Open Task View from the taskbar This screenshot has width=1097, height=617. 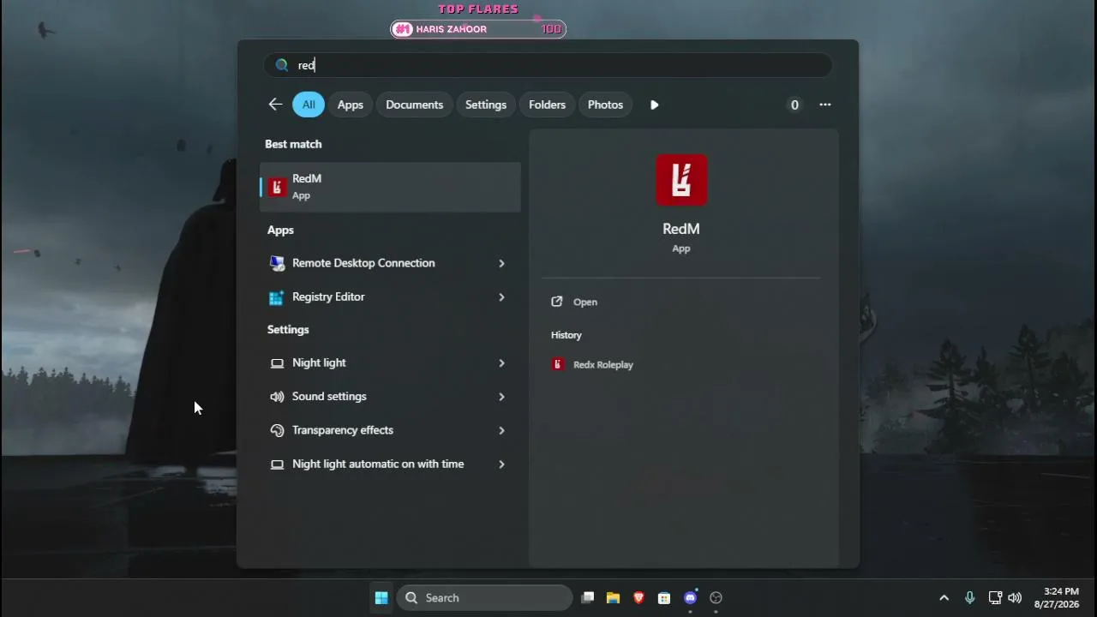coord(587,598)
